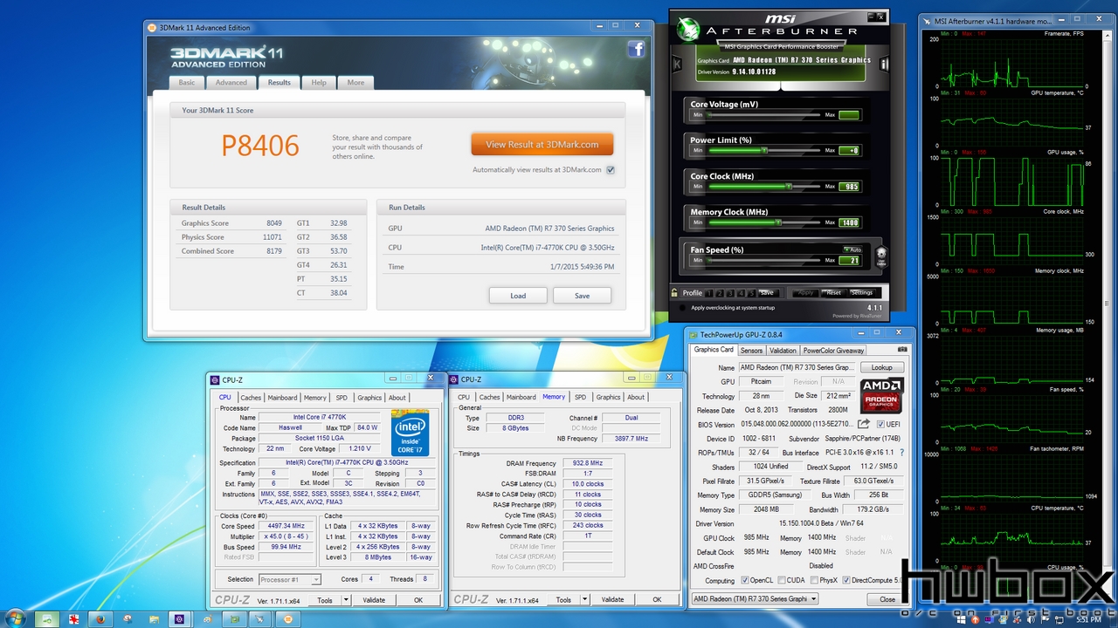1118x628 pixels.
Task: Open the PowerColor Giveaway tab in GPU-Z
Action: click(x=833, y=351)
